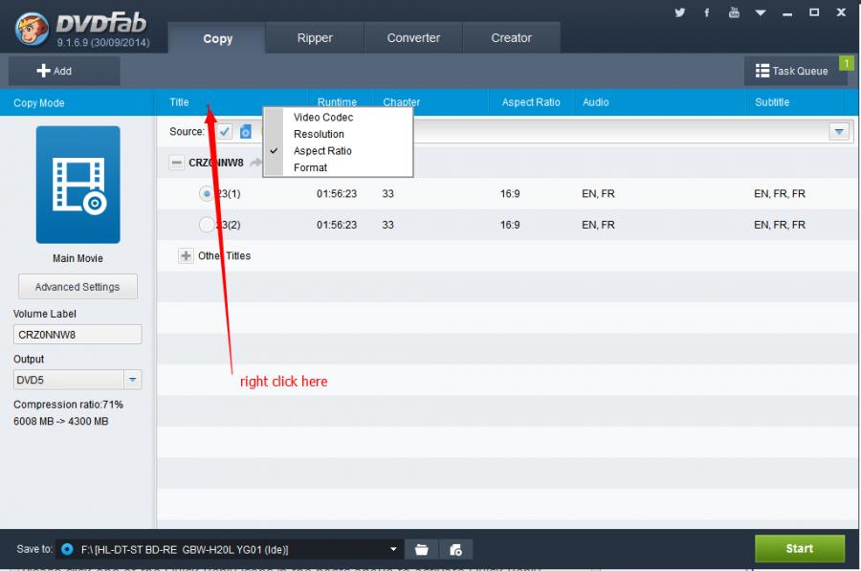Click the Main Movie copy mode icon
The height and width of the screenshot is (571, 861).
pos(77,185)
